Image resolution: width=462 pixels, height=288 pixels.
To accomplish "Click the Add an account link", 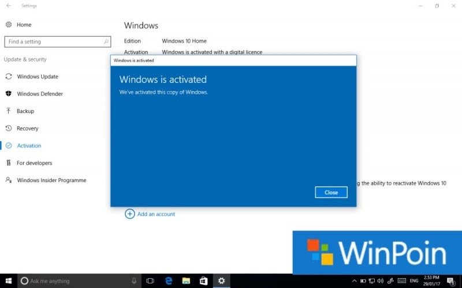I will pyautogui.click(x=156, y=214).
